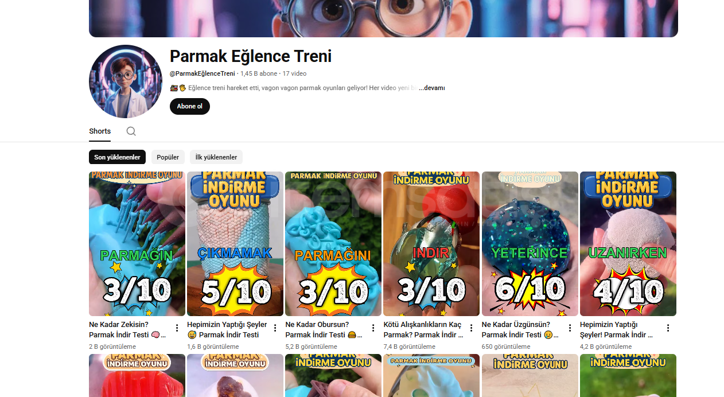Open the 5/10 ÇIKMAMAK short thumbnail
The height and width of the screenshot is (397, 724).
coord(235,244)
